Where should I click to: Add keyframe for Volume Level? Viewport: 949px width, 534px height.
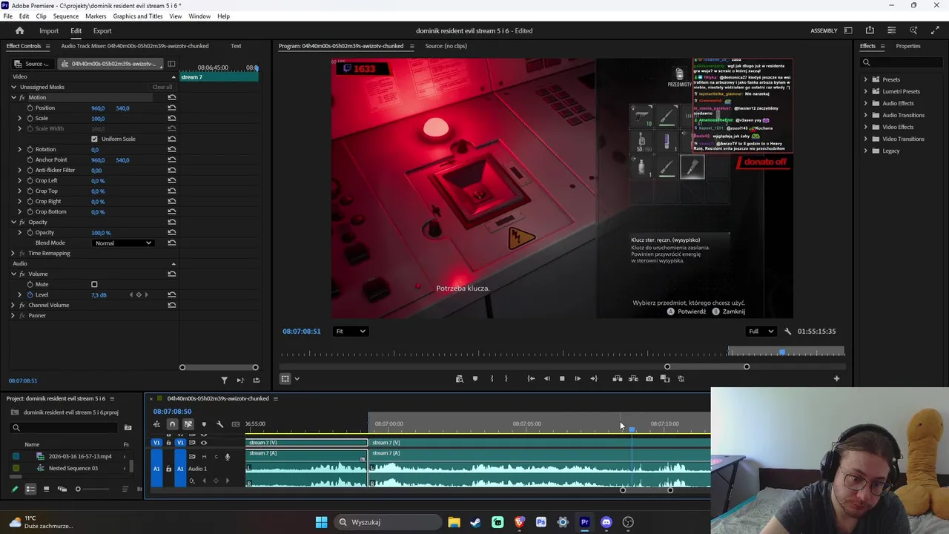click(x=139, y=295)
